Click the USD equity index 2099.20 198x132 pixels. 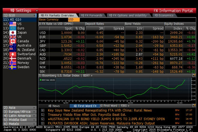[x=176, y=33]
